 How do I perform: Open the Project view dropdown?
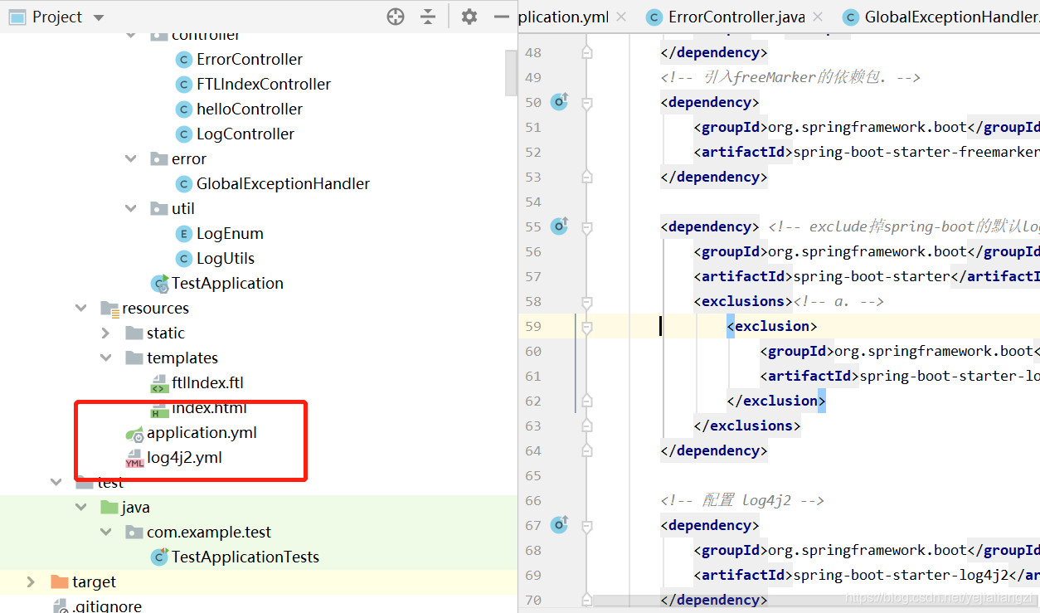[x=99, y=17]
